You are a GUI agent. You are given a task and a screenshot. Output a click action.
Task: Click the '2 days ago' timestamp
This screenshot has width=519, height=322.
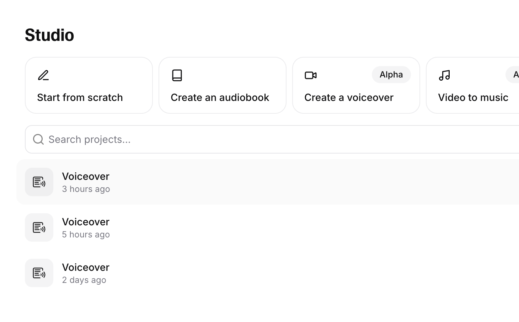coord(84,280)
